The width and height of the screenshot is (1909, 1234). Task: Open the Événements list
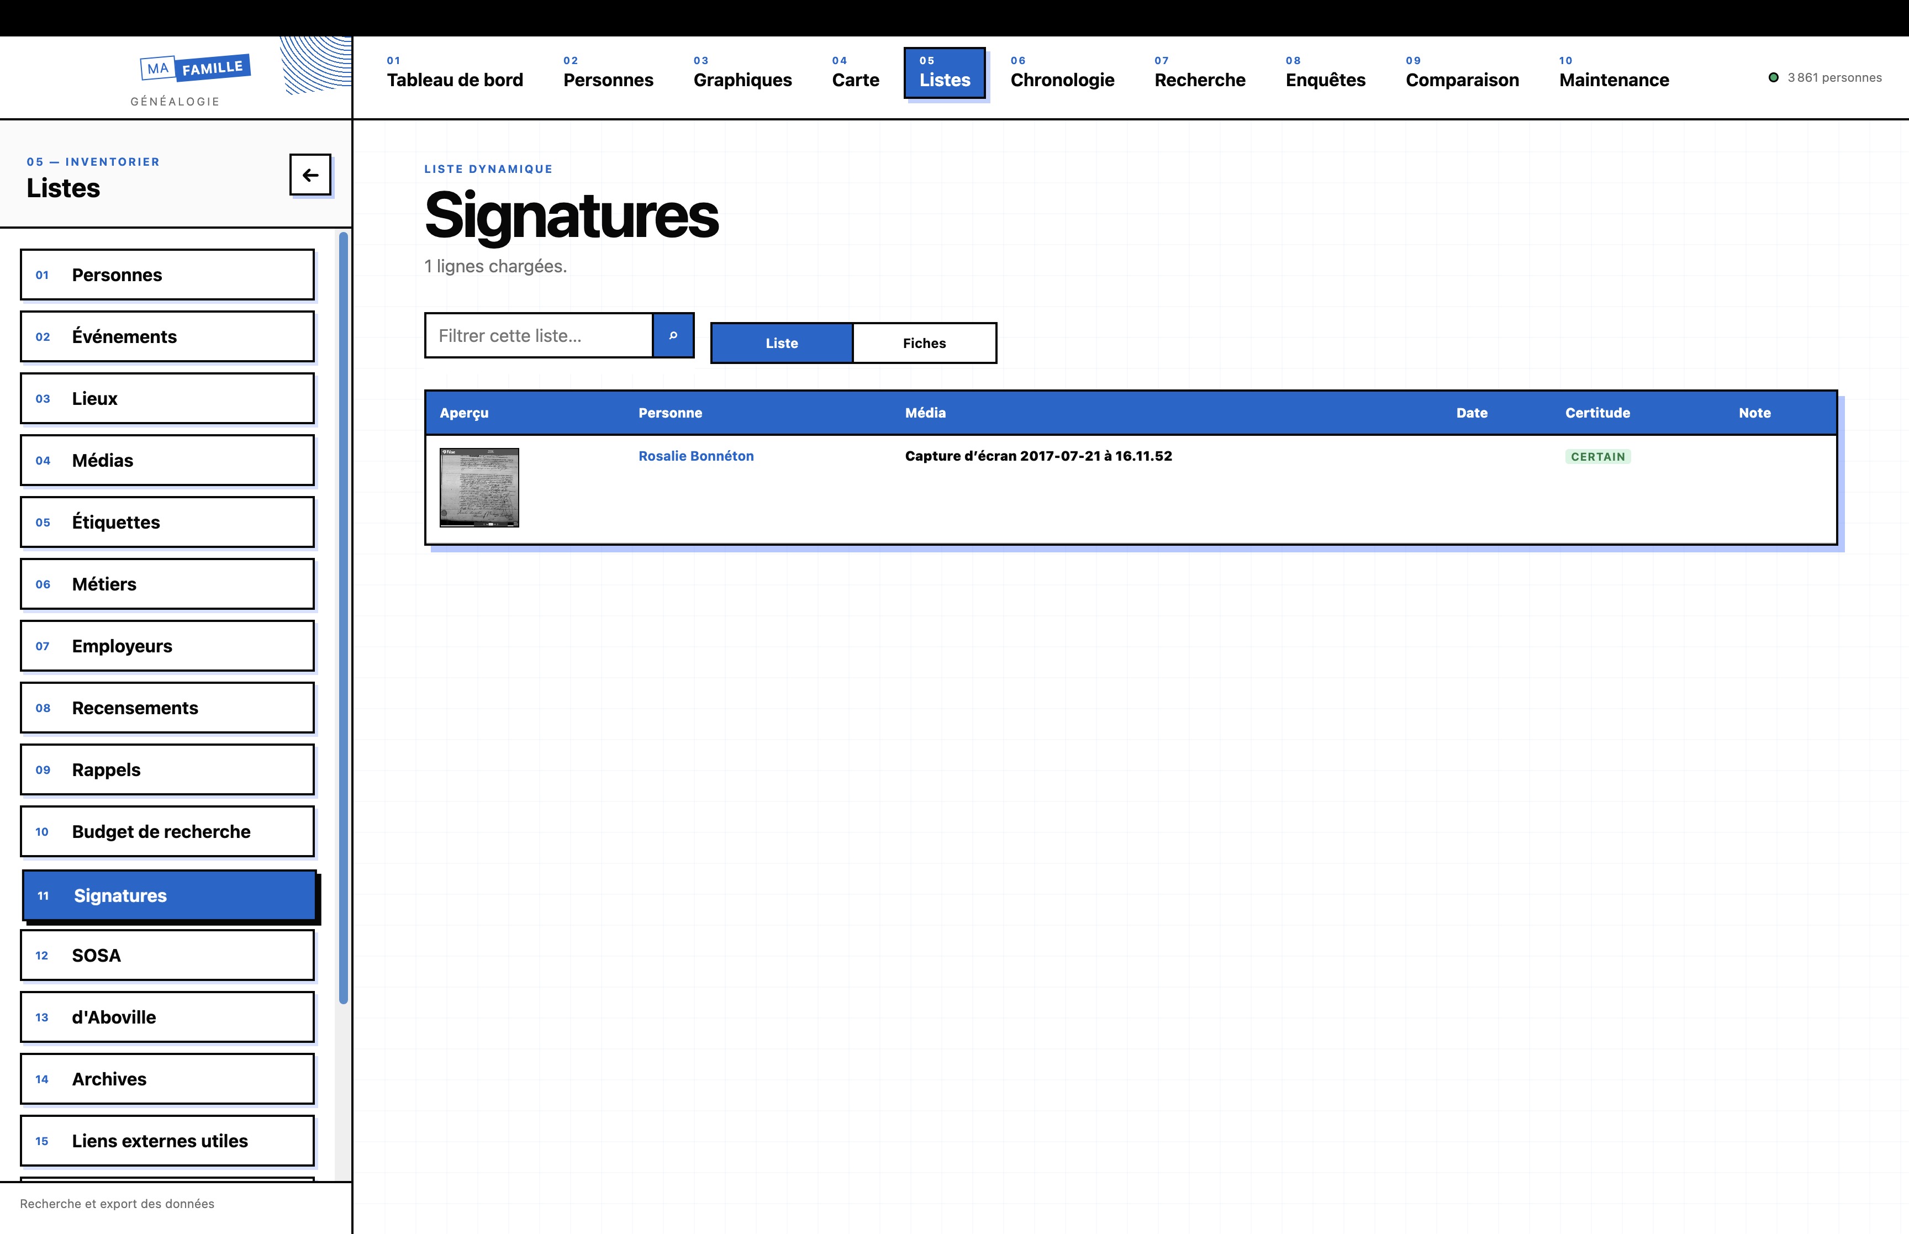pyautogui.click(x=167, y=336)
